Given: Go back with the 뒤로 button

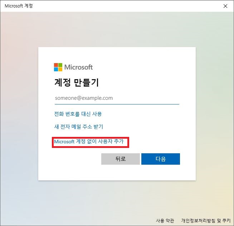Looking at the screenshot, I should (121, 159).
